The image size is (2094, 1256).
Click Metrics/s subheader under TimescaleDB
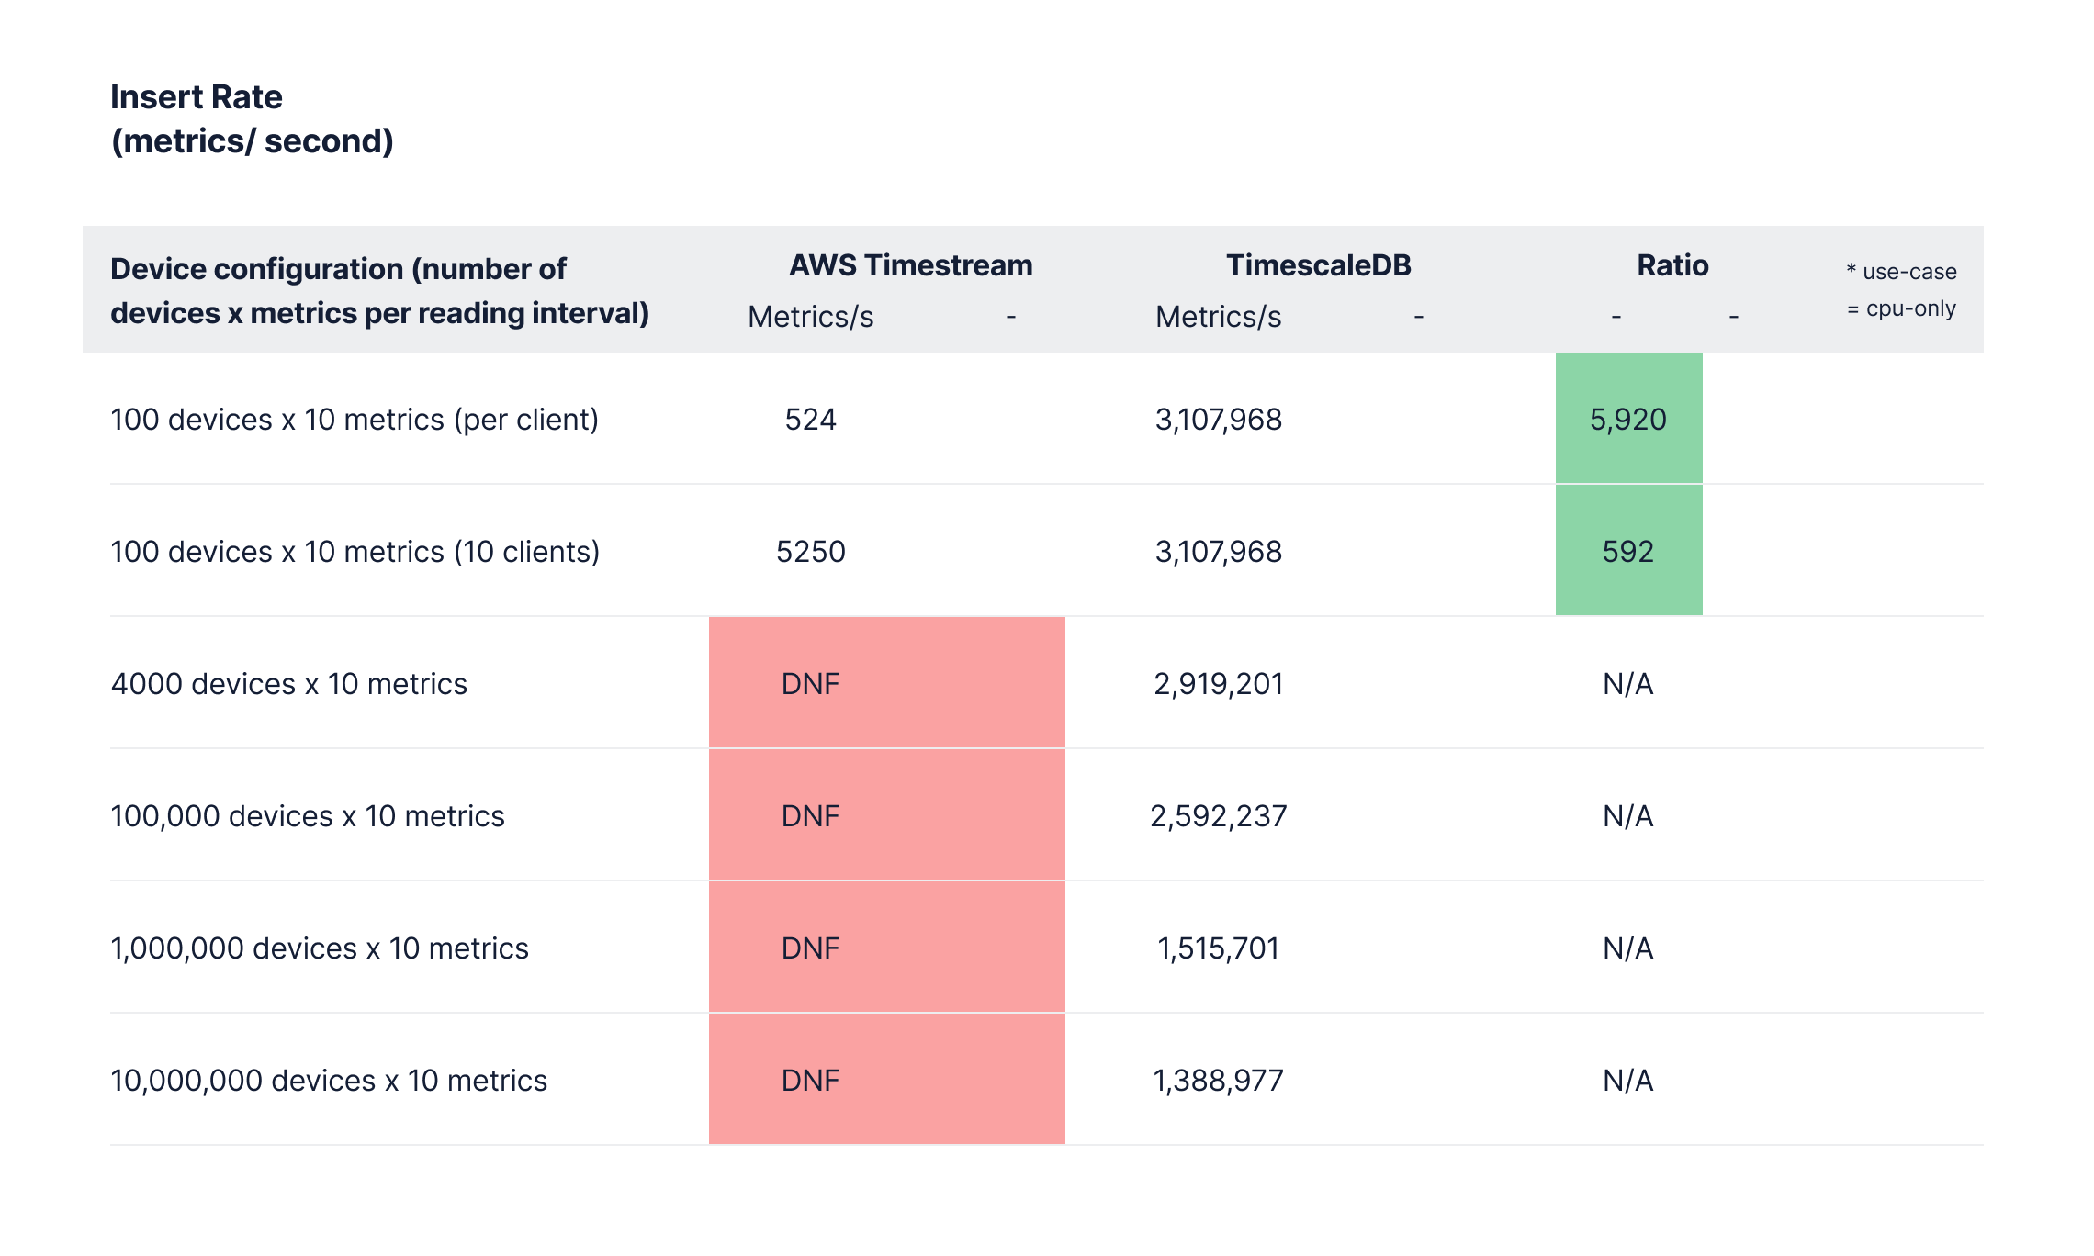tap(1218, 317)
